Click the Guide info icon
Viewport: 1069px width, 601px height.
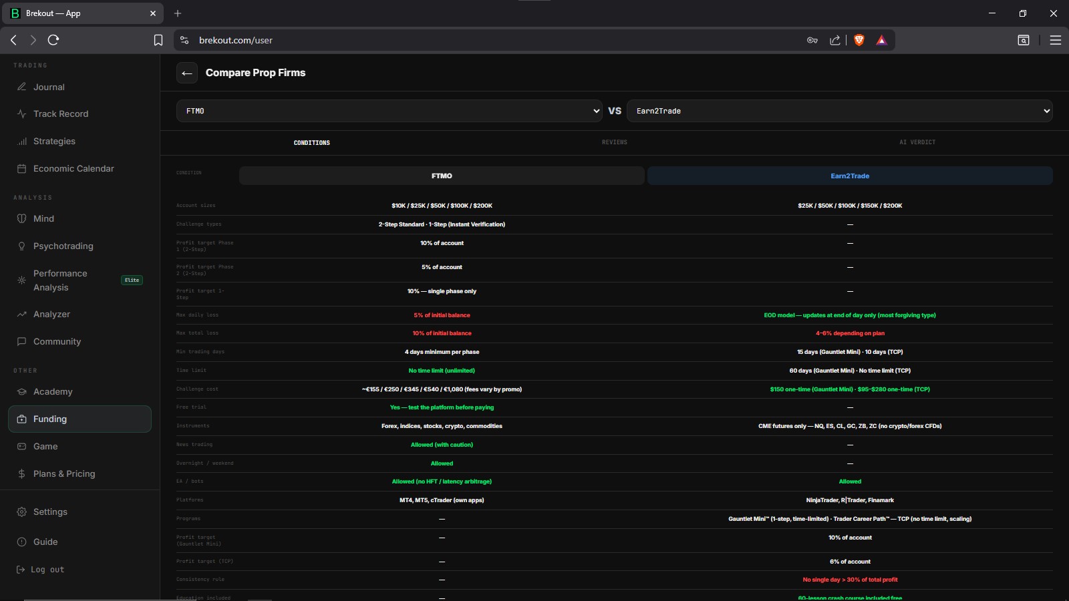21,542
